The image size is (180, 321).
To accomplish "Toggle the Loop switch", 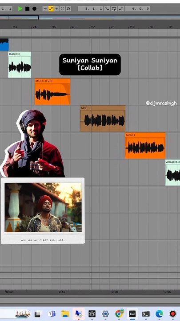I will (x=114, y=8).
